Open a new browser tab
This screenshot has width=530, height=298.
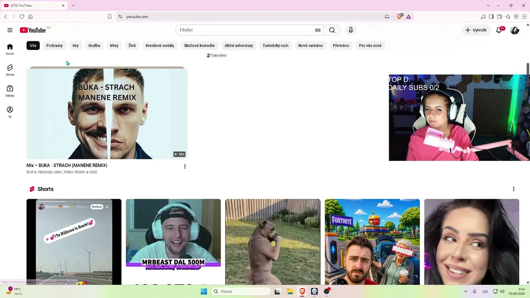73,5
